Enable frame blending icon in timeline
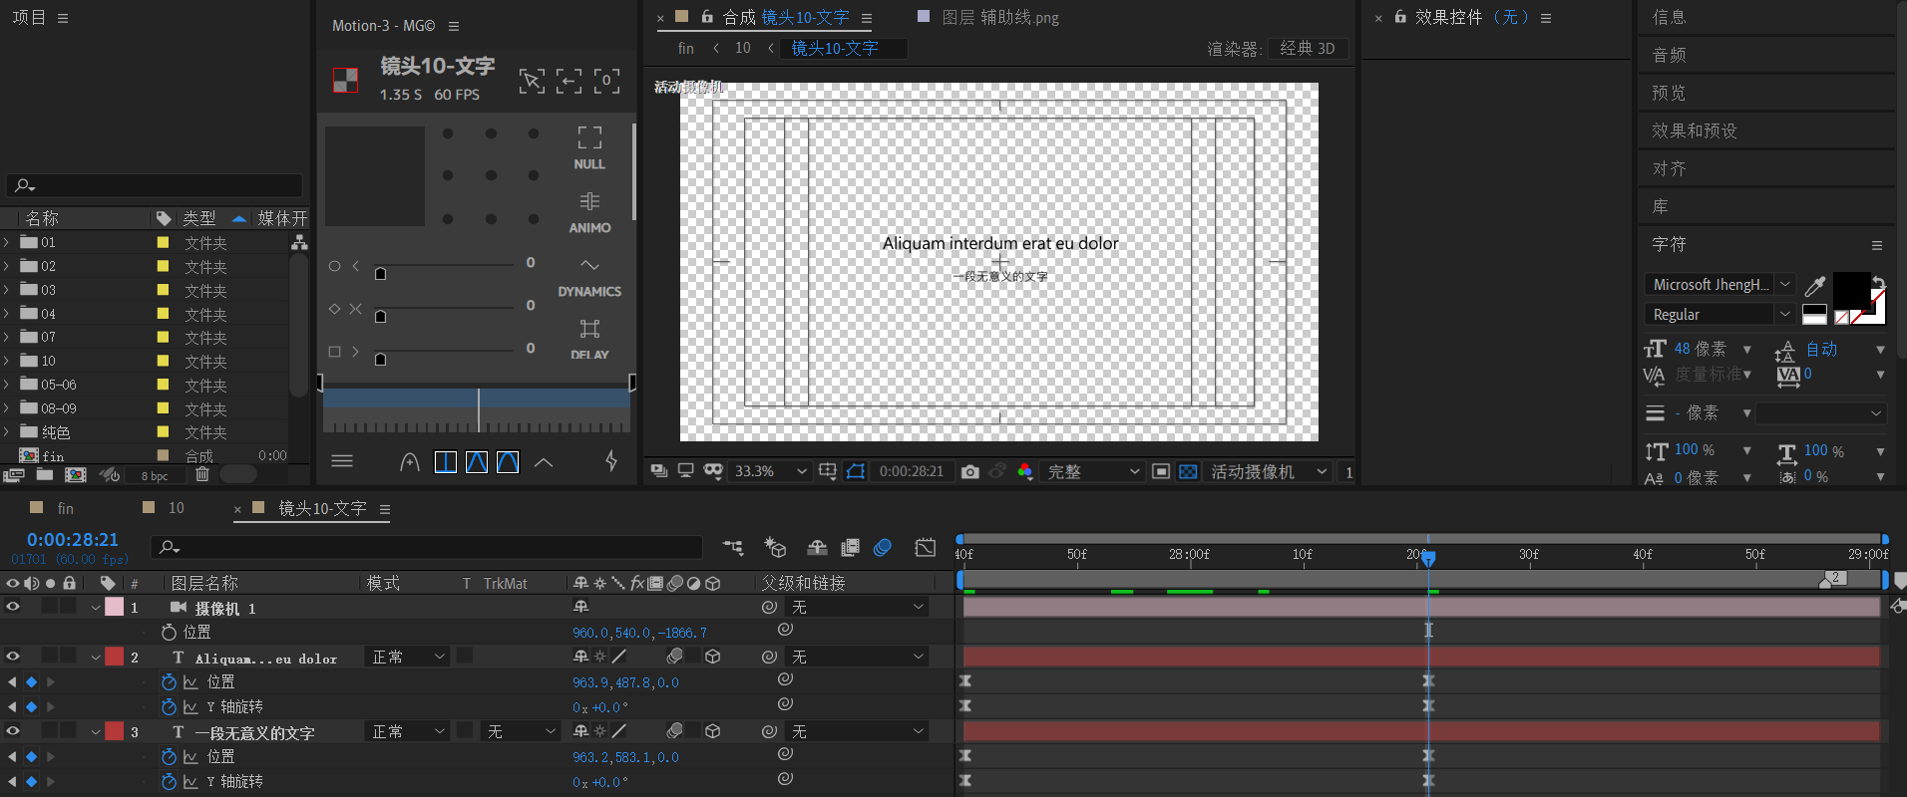Screen dimensions: 1907x797 pyautogui.click(x=850, y=547)
